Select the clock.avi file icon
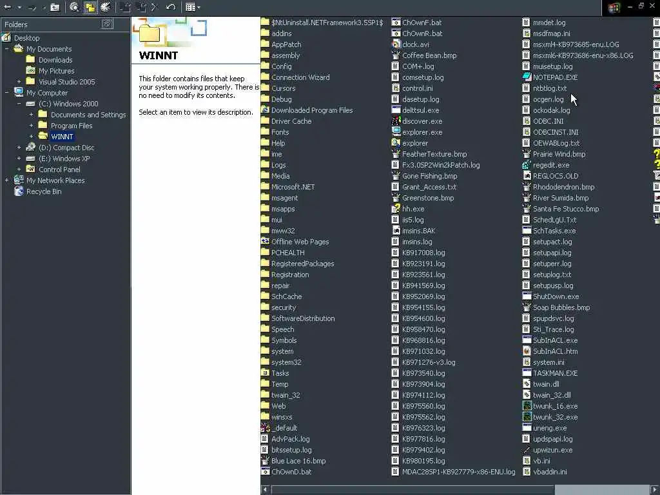The width and height of the screenshot is (660, 495). 396,44
